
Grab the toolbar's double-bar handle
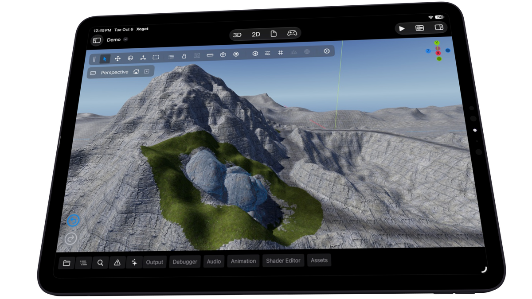pos(94,59)
